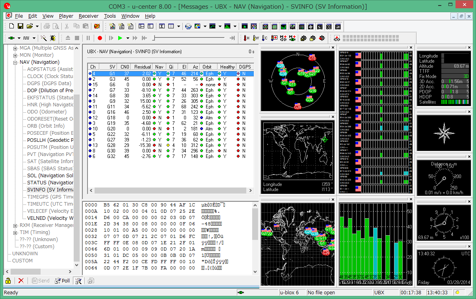Click the Sigma statistic view icon

162,26
